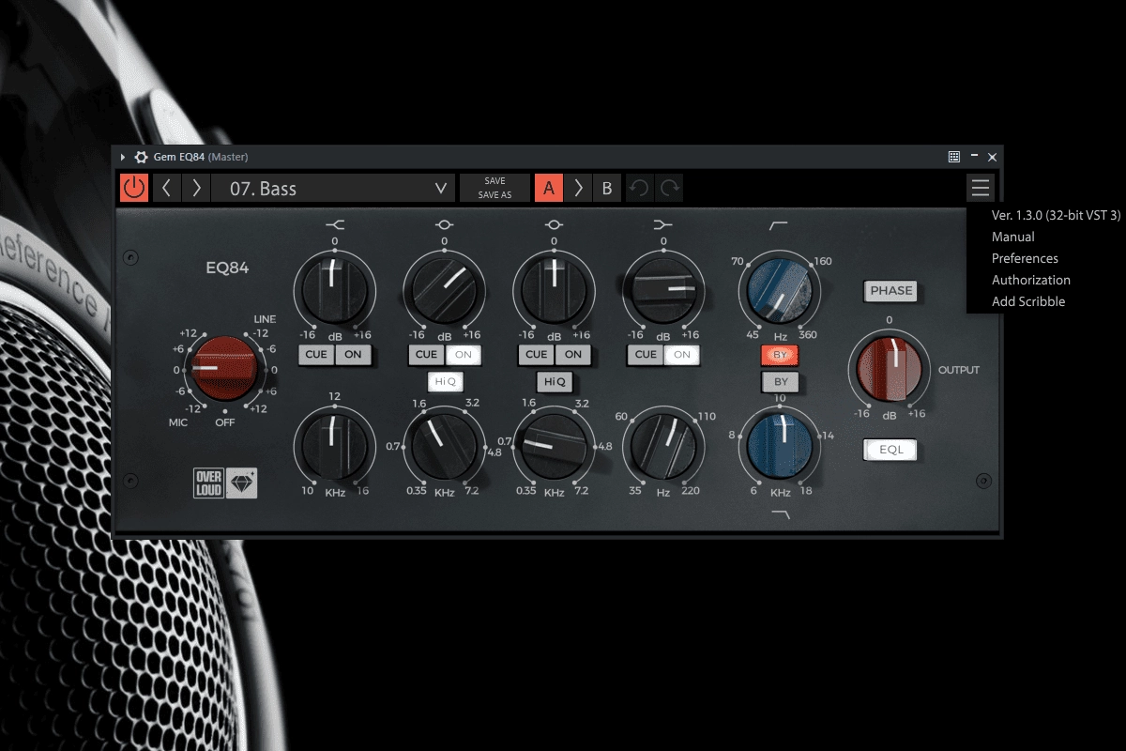Click the low-mid band dB gain knob
Viewport: 1126px width, 751px height.
(x=554, y=290)
